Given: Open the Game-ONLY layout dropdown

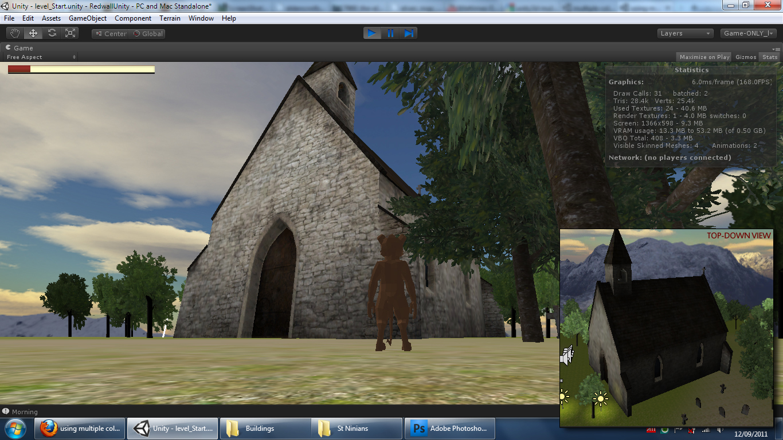Looking at the screenshot, I should [x=749, y=34].
